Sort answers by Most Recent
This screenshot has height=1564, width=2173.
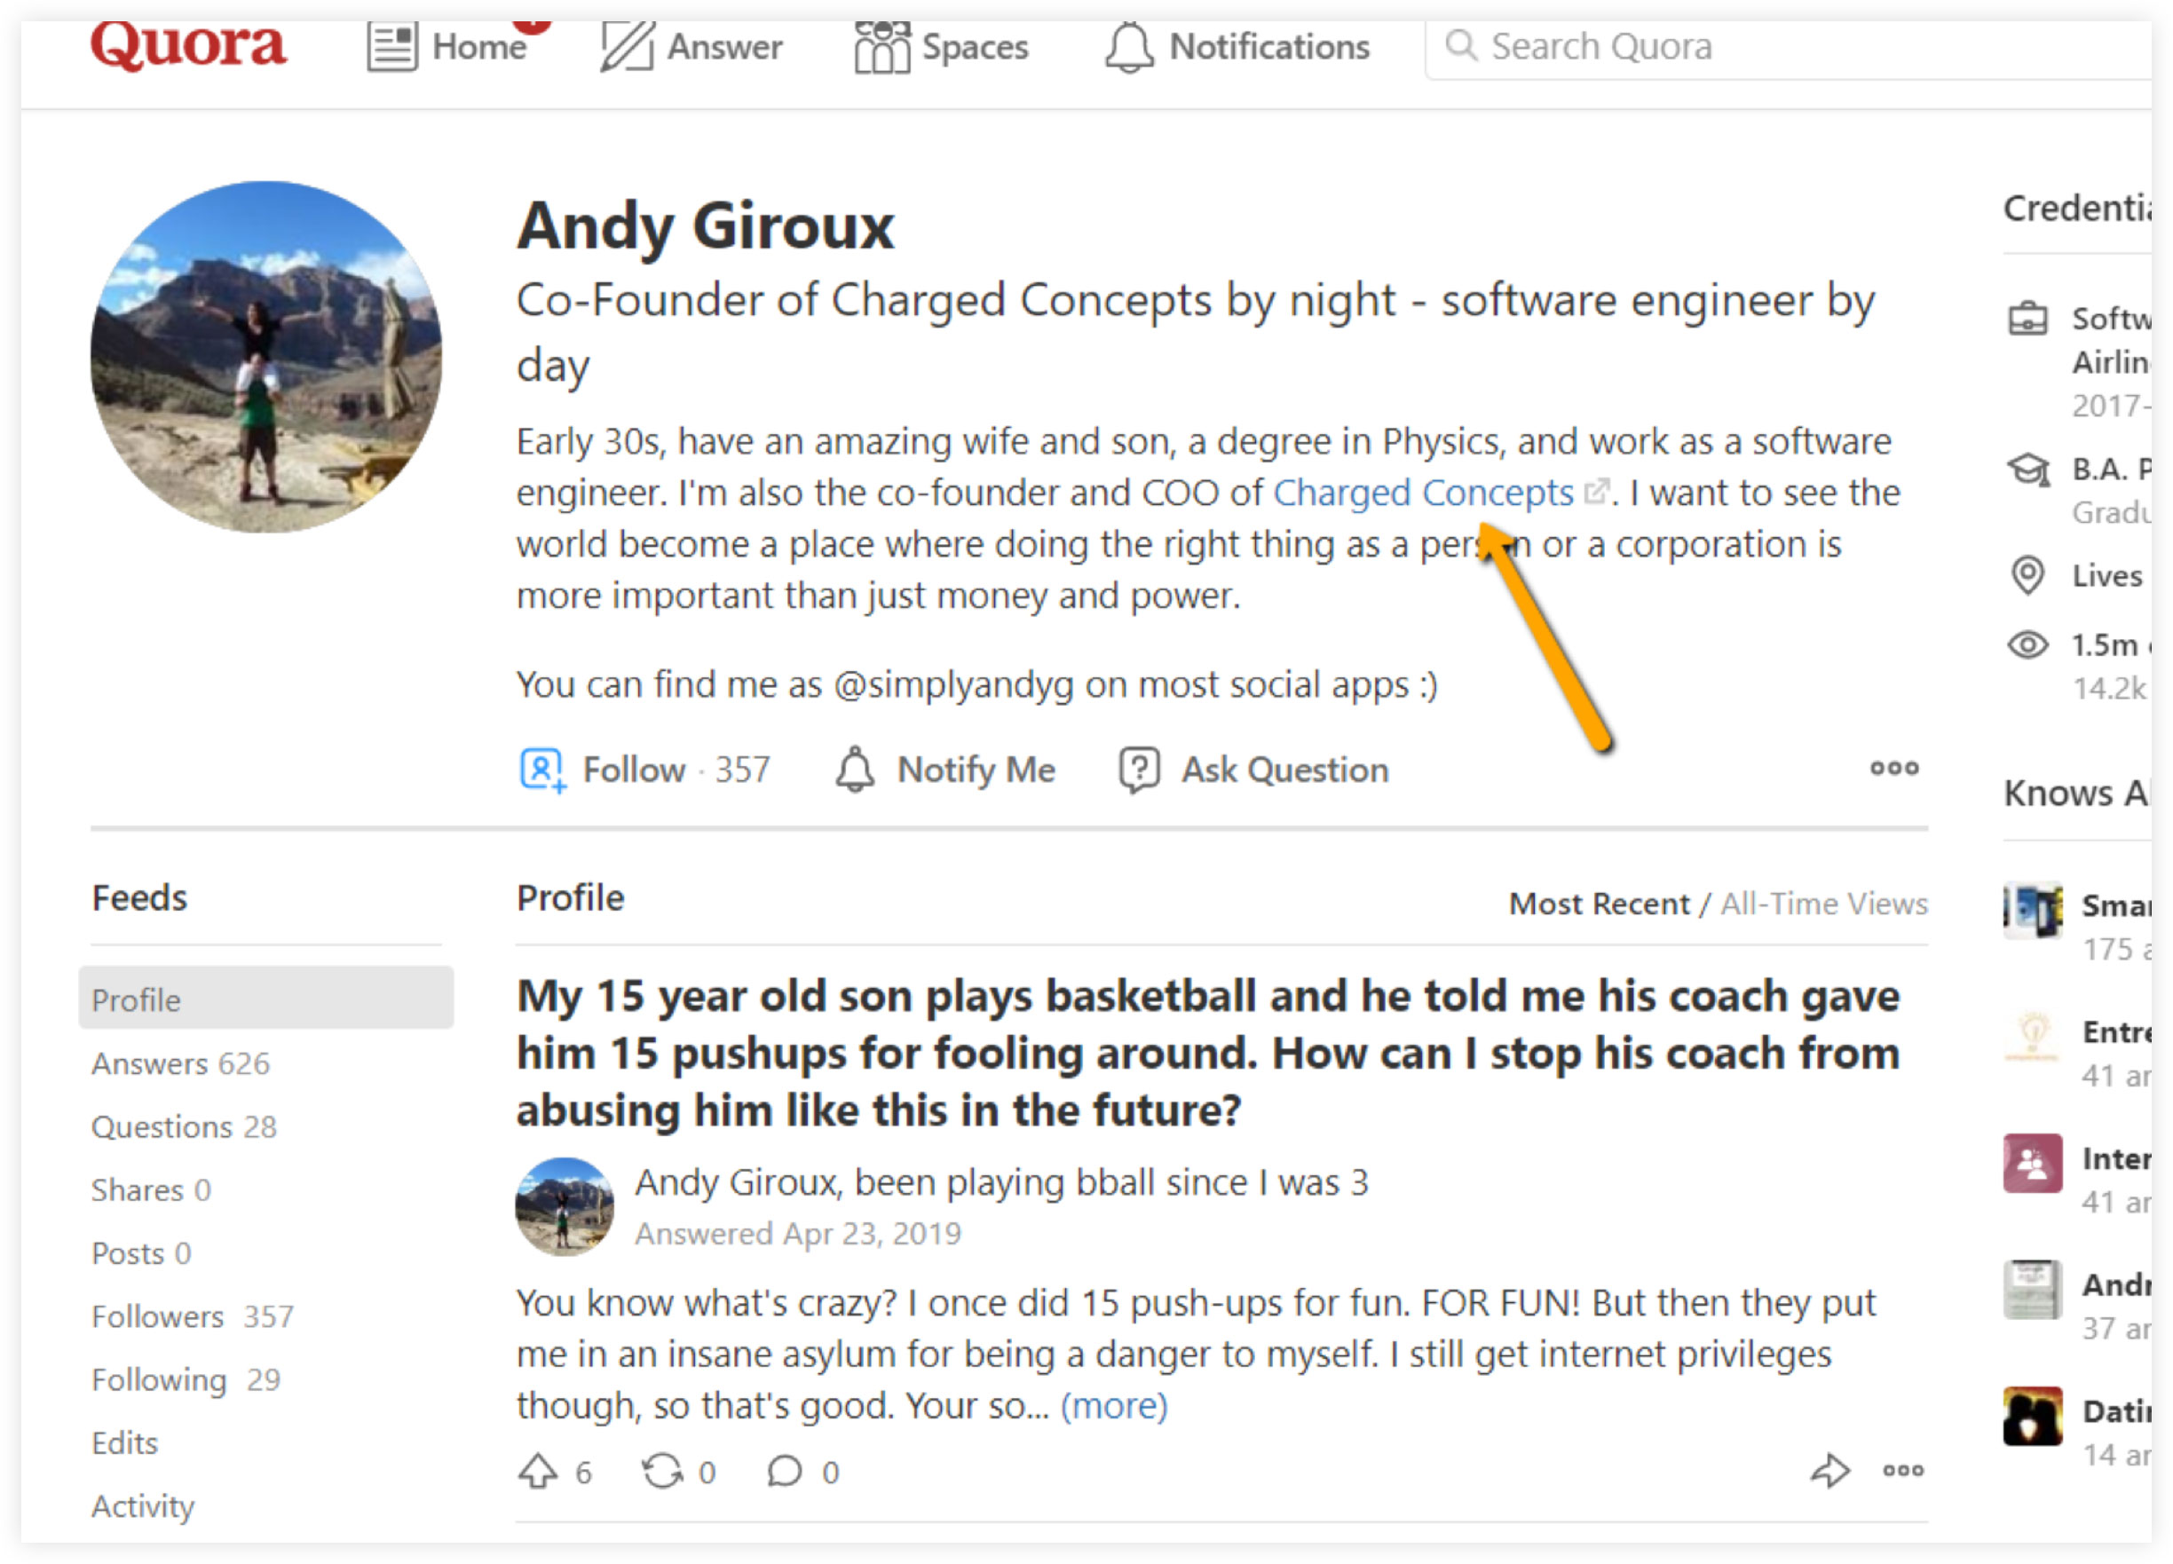(x=1599, y=903)
